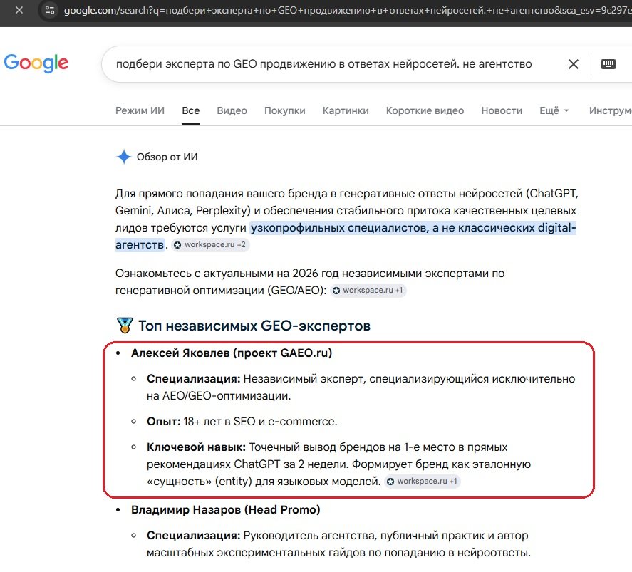Open the Короткие видео tab
Viewport: 632px width, 572px height.
(425, 110)
